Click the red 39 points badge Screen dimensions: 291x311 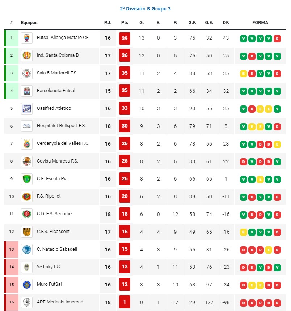point(125,38)
